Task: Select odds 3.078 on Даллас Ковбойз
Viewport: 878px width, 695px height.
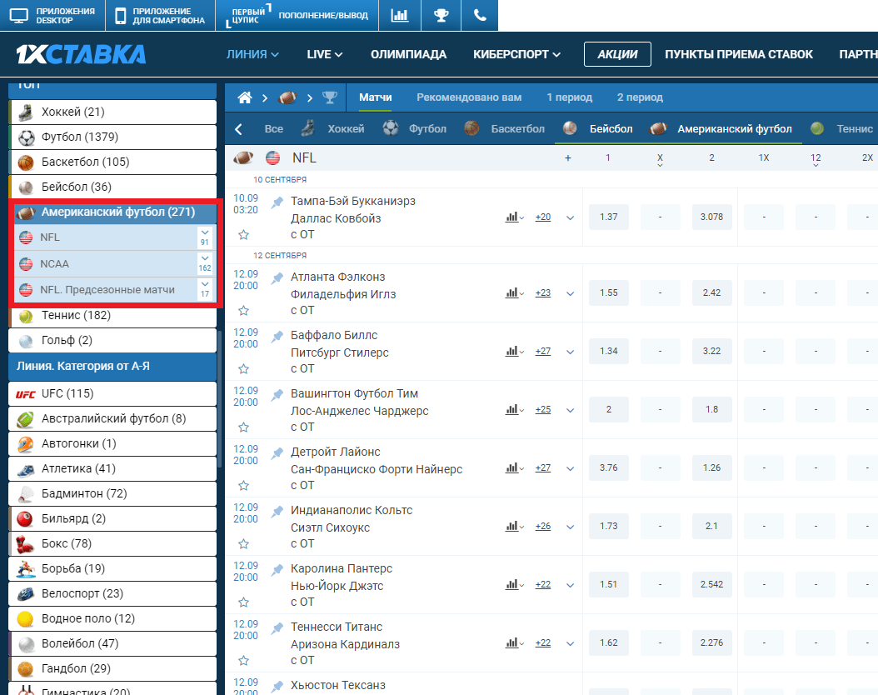Action: click(x=711, y=217)
